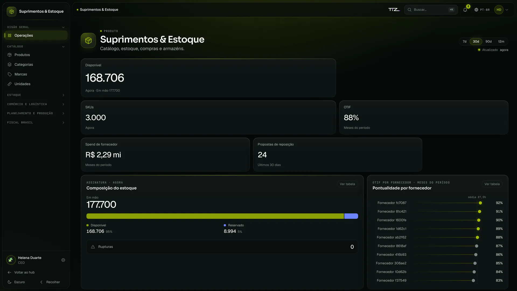The width and height of the screenshot is (517, 291).
Task: Click the blue Reservado stock bar segment
Action: tap(351, 216)
